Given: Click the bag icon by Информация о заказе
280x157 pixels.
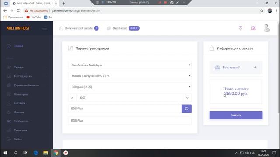Looking at the screenshot, I should point(212,48).
